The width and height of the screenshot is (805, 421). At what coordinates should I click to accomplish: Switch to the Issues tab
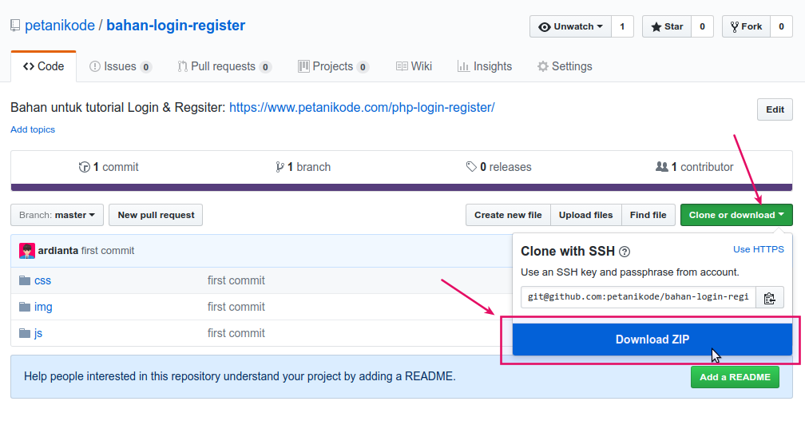[120, 66]
